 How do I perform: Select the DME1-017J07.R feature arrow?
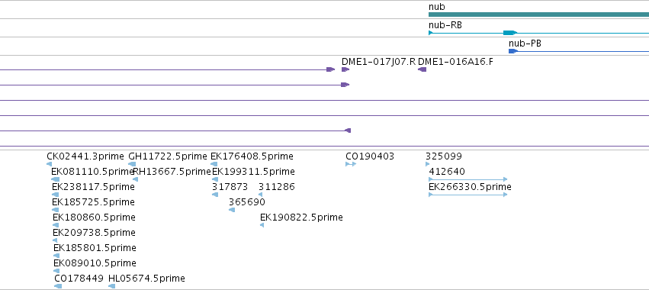[345, 69]
